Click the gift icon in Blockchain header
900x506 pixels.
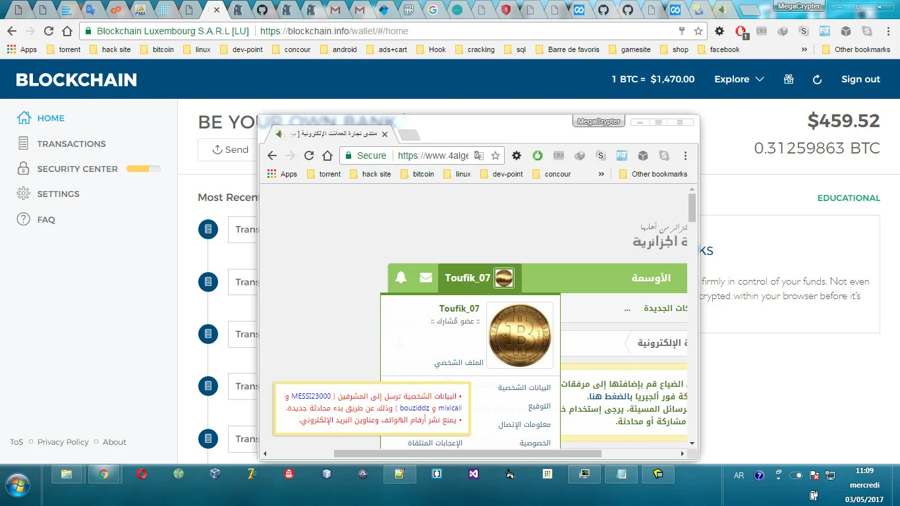click(x=789, y=79)
